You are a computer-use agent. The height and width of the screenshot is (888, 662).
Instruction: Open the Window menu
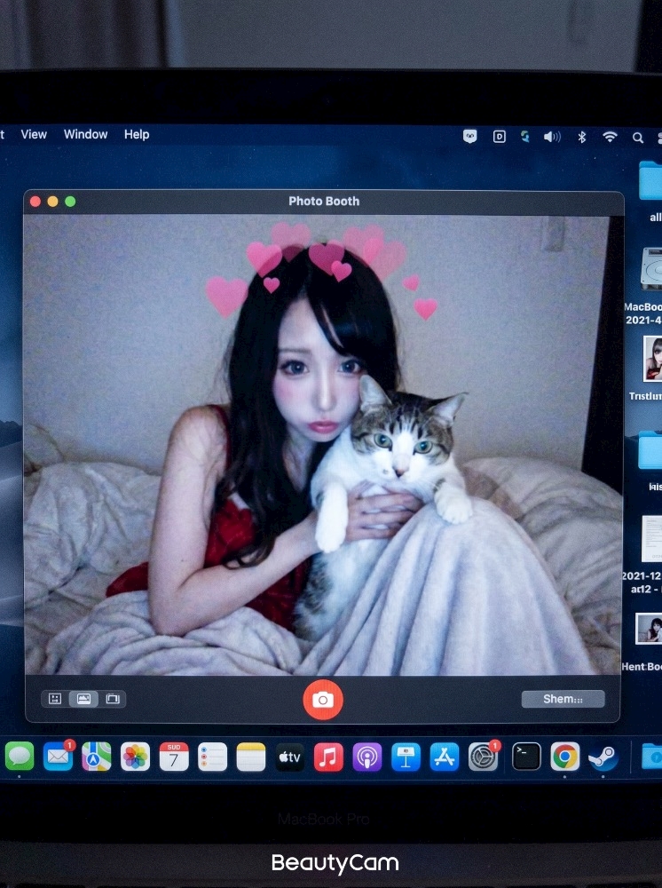click(x=85, y=134)
